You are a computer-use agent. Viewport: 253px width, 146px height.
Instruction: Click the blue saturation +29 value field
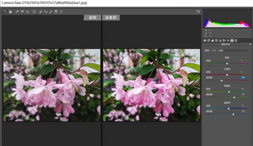point(243,111)
